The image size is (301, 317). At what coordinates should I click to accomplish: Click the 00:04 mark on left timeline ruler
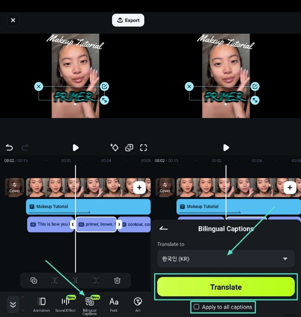[106, 161]
